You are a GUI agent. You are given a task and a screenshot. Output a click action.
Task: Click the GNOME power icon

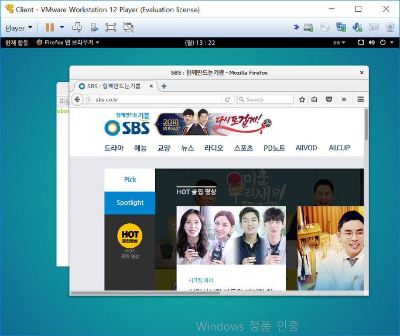[382, 42]
